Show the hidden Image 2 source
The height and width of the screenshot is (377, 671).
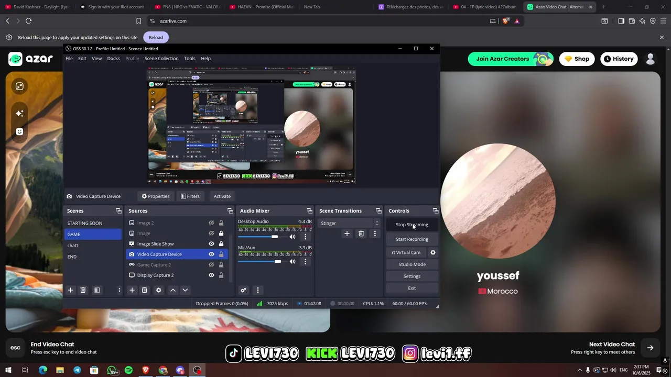pos(211,223)
